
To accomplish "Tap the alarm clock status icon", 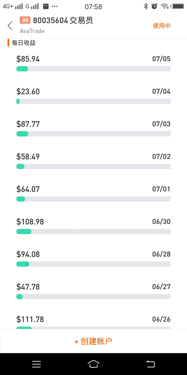I will click(x=155, y=7).
